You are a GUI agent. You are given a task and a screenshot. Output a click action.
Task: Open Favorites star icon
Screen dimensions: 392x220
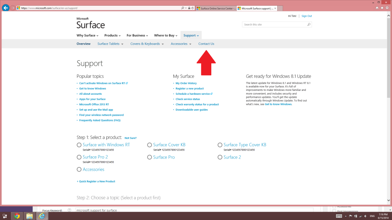[x=382, y=8]
